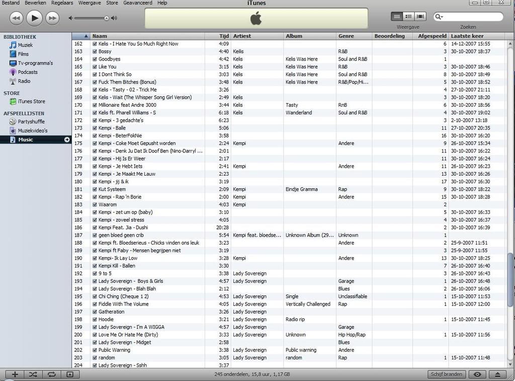Uncheck Kut Systeem track
This screenshot has height=381, width=515.
click(95, 189)
